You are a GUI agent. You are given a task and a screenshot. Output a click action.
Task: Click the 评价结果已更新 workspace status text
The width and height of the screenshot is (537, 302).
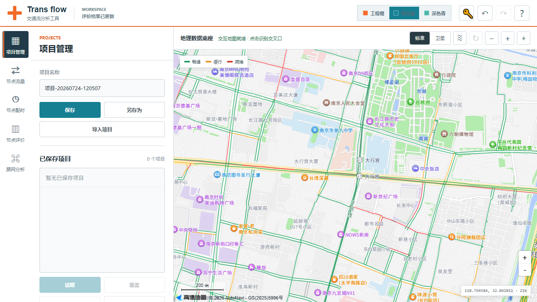98,16
